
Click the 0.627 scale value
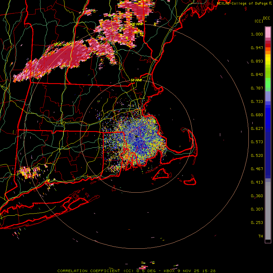pyautogui.click(x=257, y=129)
